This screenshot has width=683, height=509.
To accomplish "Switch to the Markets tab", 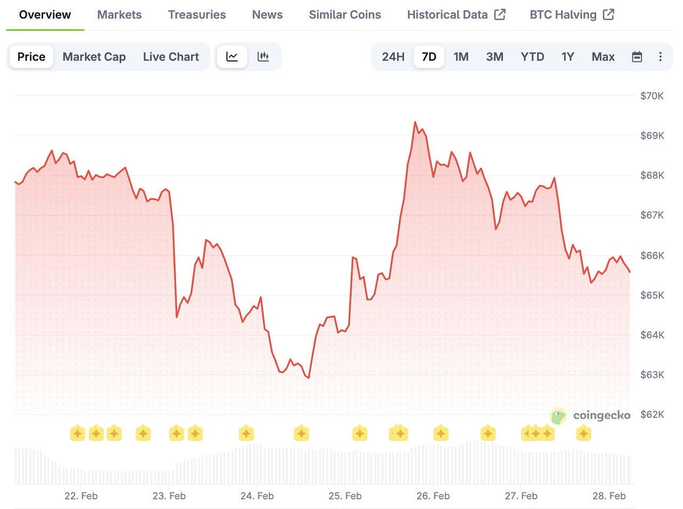I will [x=119, y=14].
